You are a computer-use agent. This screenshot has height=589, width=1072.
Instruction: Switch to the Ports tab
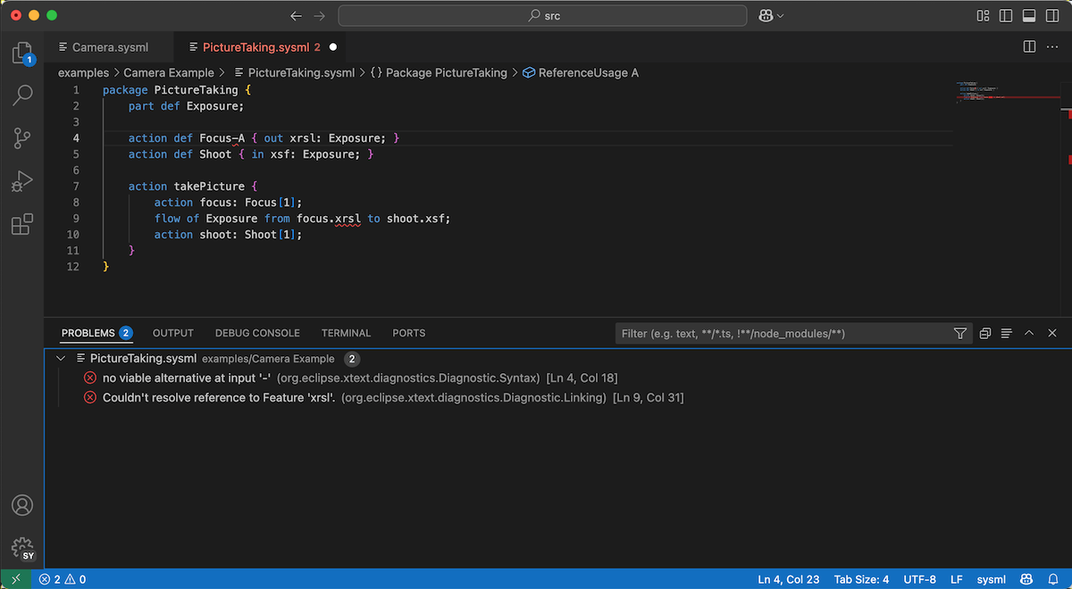click(x=409, y=333)
